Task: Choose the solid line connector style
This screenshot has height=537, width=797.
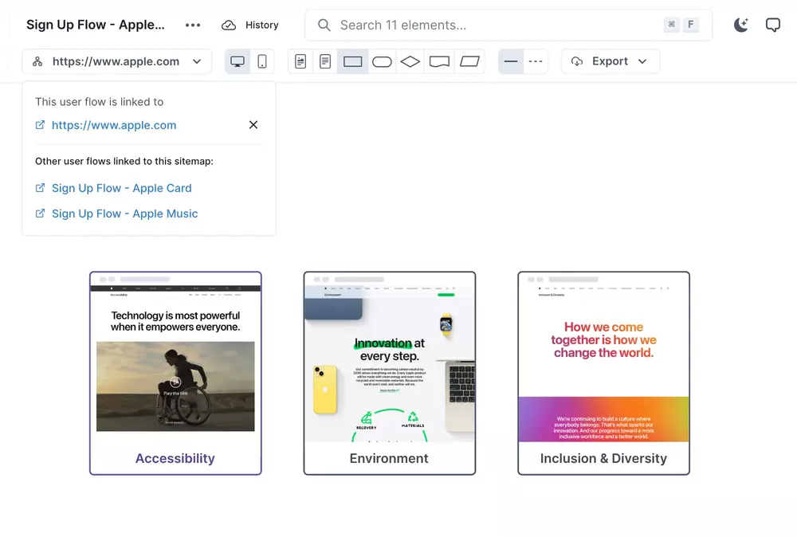Action: pos(511,61)
